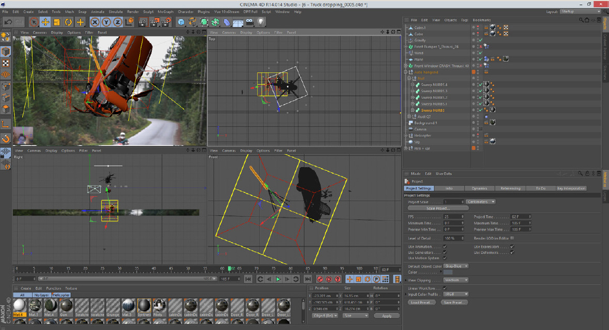Add a light object bulb icon
609x330 pixels.
[x=261, y=22]
